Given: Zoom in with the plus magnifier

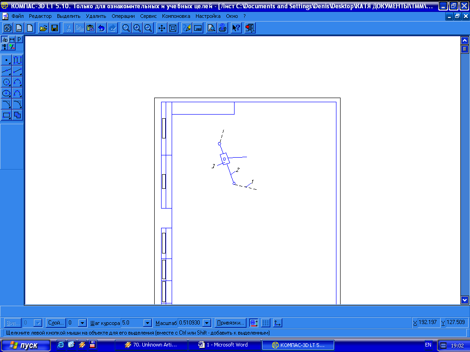Looking at the screenshot, I should click(137, 28).
